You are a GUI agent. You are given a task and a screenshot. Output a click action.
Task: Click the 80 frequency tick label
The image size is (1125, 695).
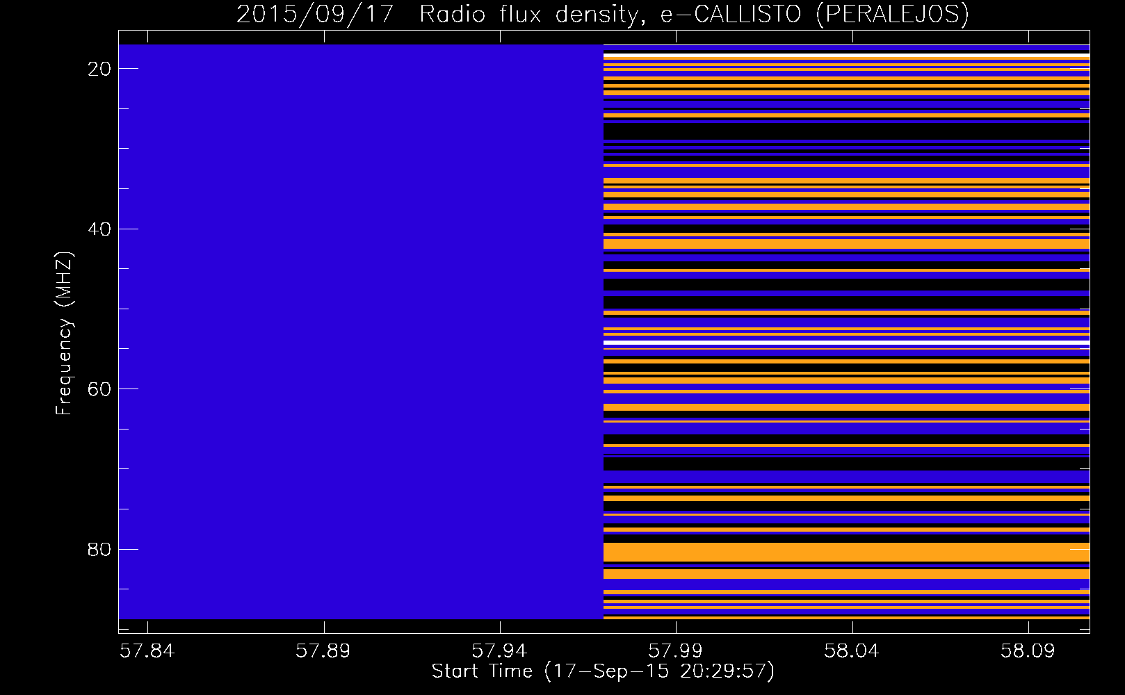pyautogui.click(x=99, y=550)
